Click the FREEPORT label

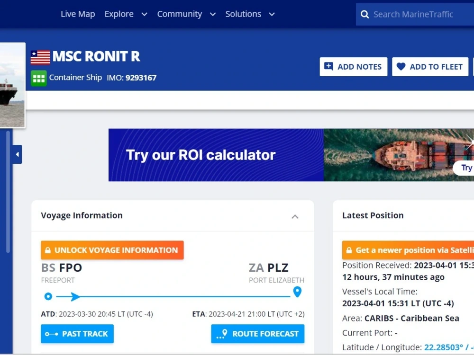58,280
